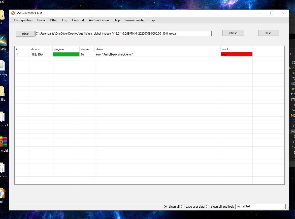Viewport: 295px width, 219px height.
Task: Open the Authentication menu
Action: coord(99,20)
